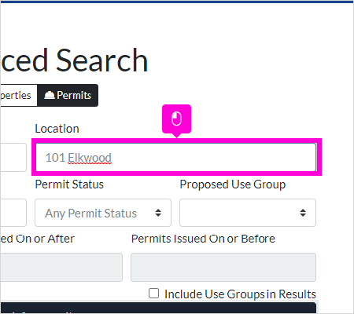
Task: Click the Permits Issued On or Before field
Action: (223, 267)
